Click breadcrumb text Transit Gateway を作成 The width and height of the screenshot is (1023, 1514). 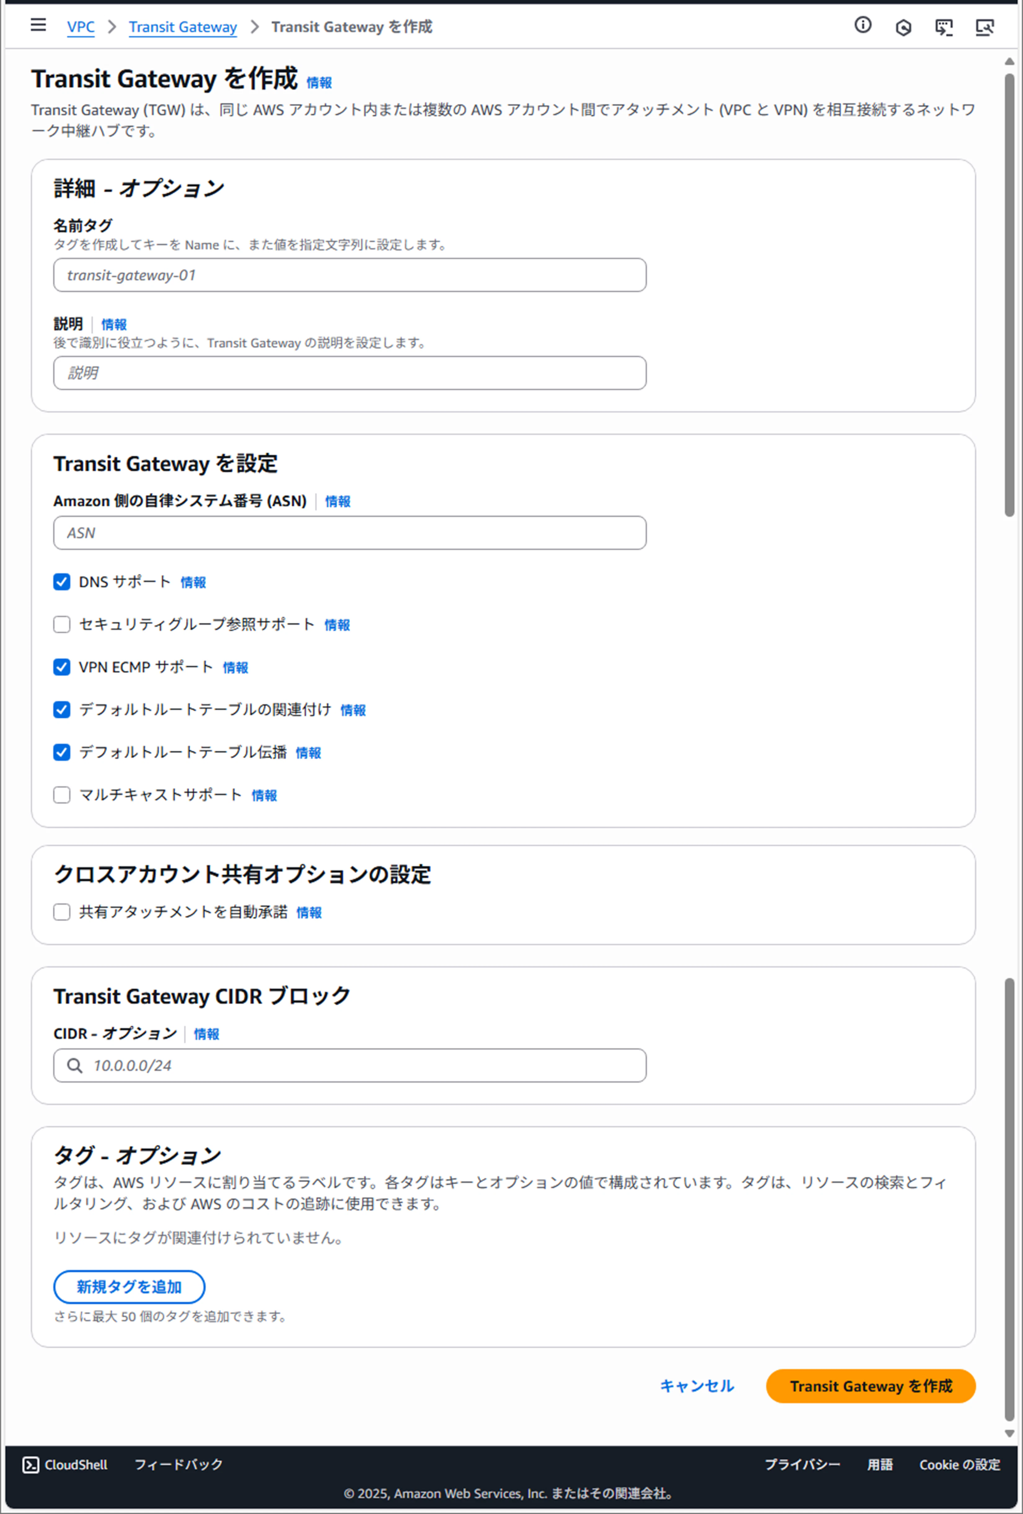(352, 27)
